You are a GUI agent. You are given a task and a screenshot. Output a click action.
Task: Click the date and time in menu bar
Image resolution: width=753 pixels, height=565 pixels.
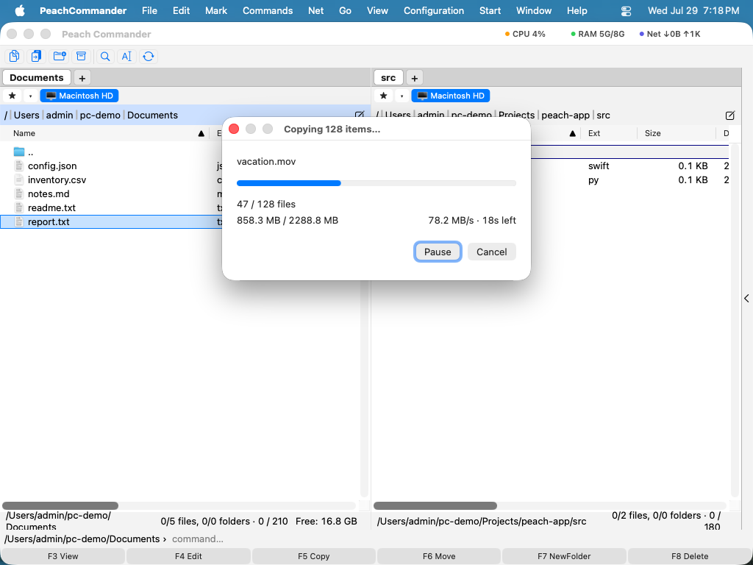coord(693,10)
